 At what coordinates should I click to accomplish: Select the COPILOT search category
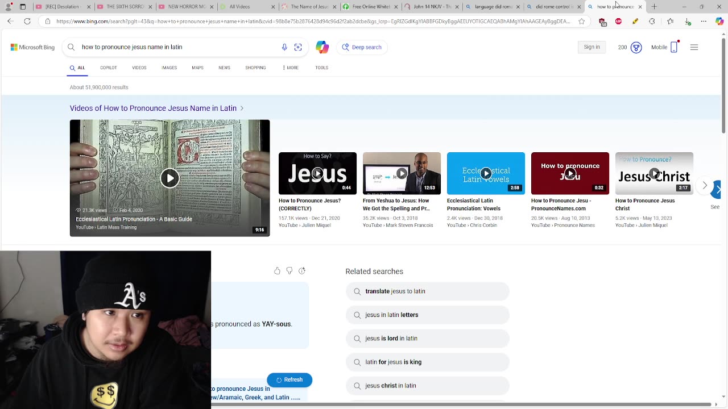(x=109, y=68)
